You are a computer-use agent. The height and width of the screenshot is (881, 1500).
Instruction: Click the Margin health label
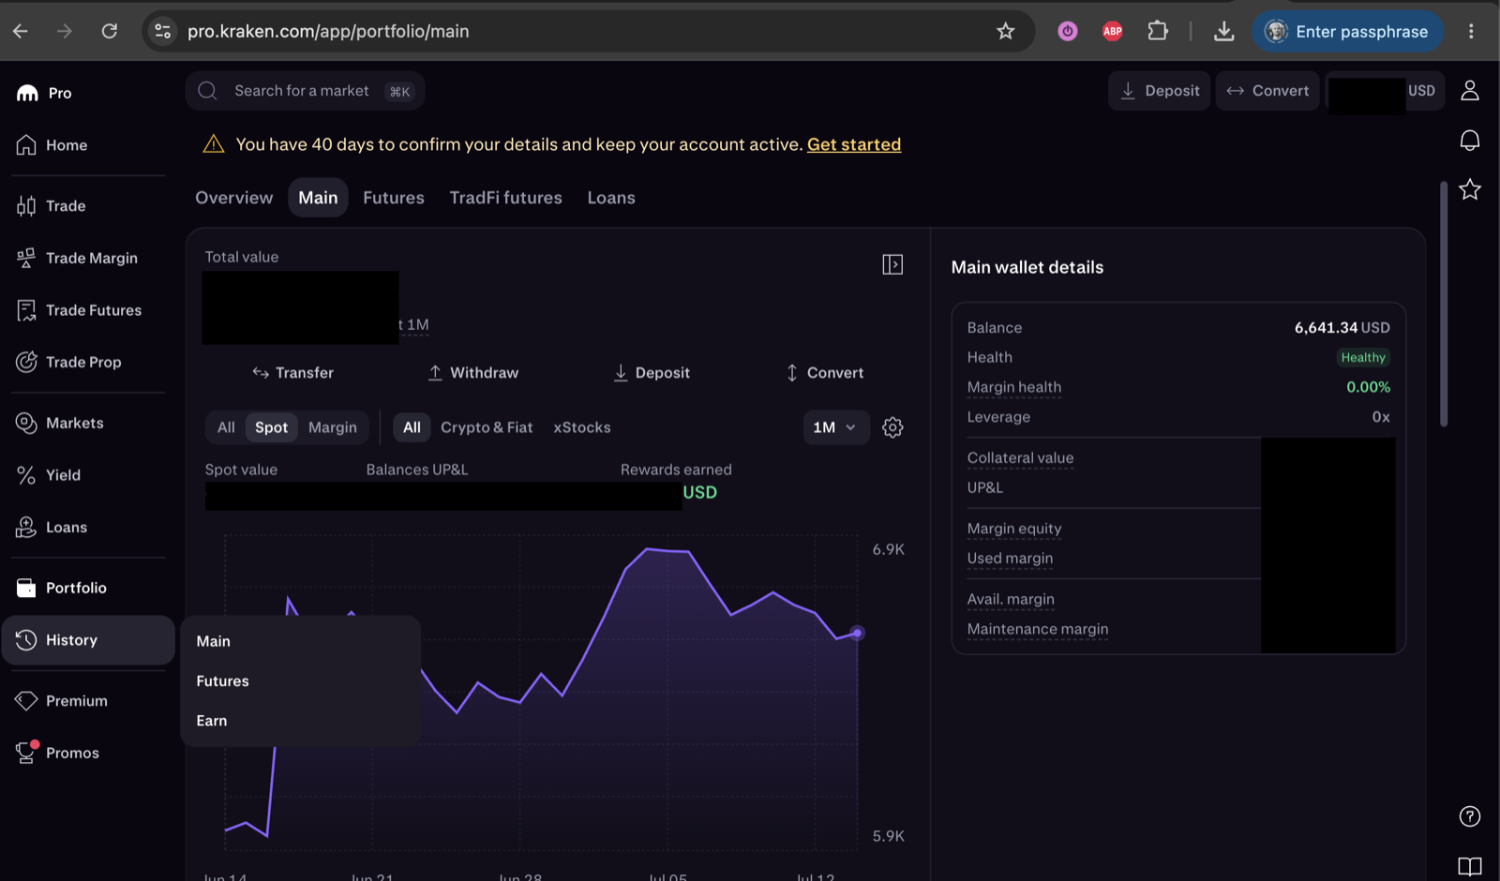[x=1014, y=387]
